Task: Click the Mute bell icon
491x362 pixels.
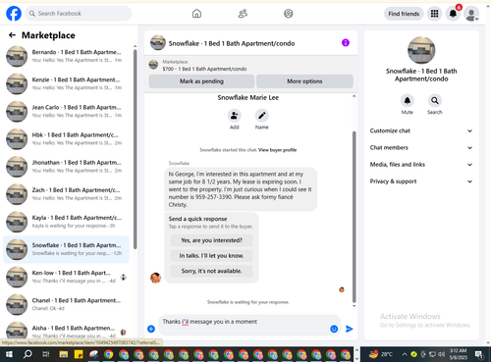Action: coord(408,101)
